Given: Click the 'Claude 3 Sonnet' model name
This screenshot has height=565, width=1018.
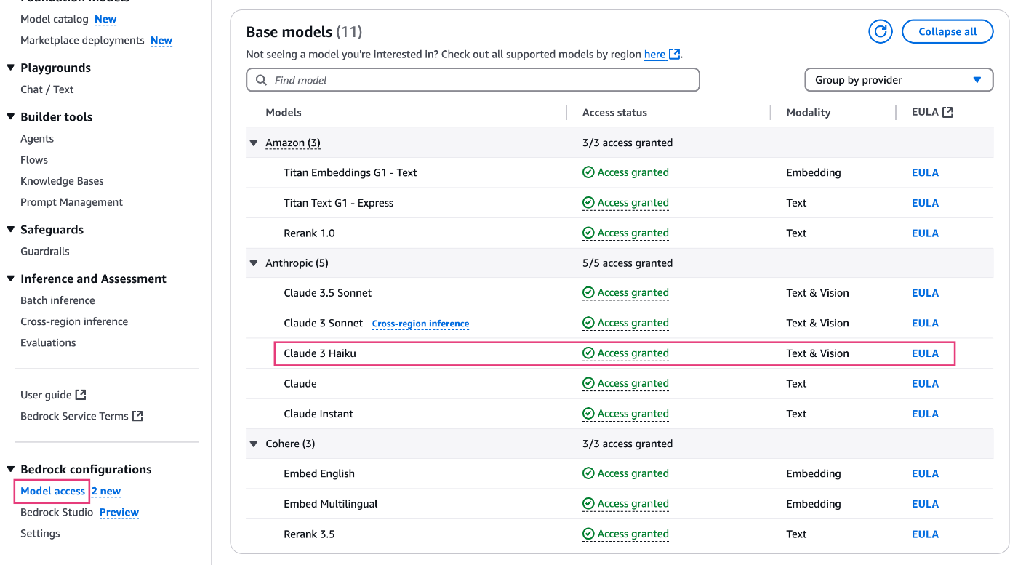Looking at the screenshot, I should 324,323.
